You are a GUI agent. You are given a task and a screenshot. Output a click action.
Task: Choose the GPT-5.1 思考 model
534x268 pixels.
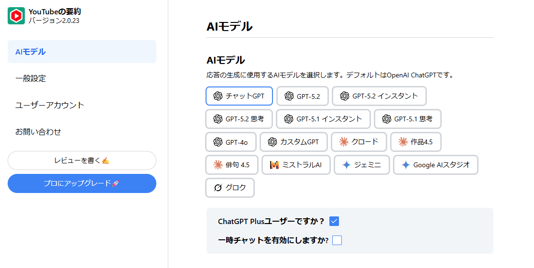(407, 119)
